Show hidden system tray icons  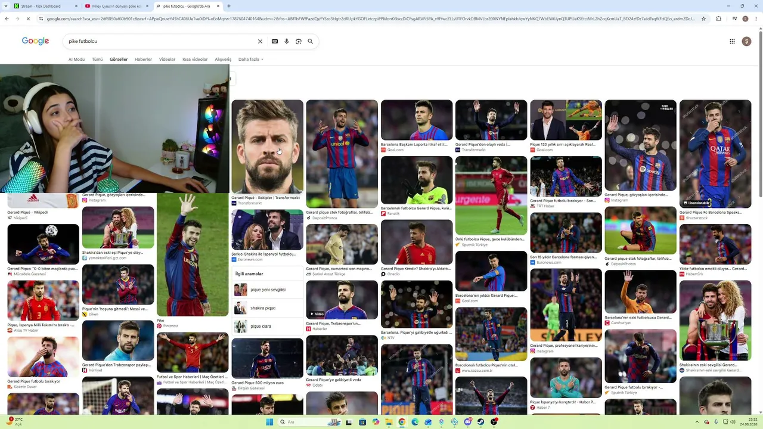697,422
